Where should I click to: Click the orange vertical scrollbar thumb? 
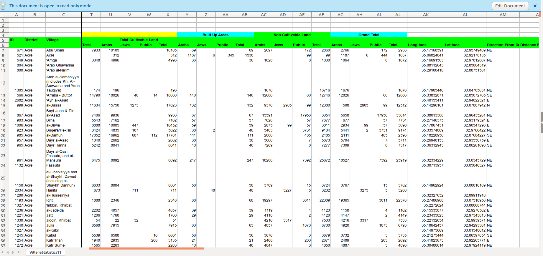(540, 15)
